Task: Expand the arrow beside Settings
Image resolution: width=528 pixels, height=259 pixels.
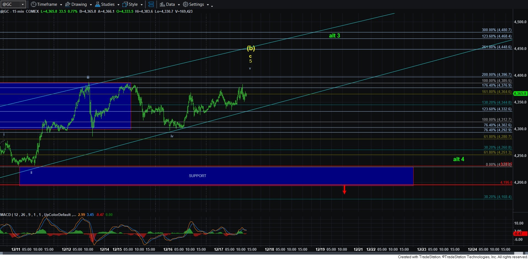Action: (x=208, y=5)
